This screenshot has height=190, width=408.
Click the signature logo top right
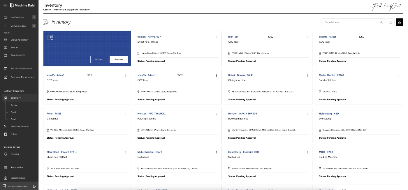tap(387, 7)
